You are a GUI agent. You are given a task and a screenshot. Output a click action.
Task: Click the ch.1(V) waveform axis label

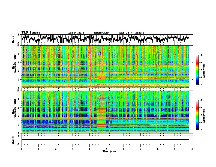[x=13, y=39]
